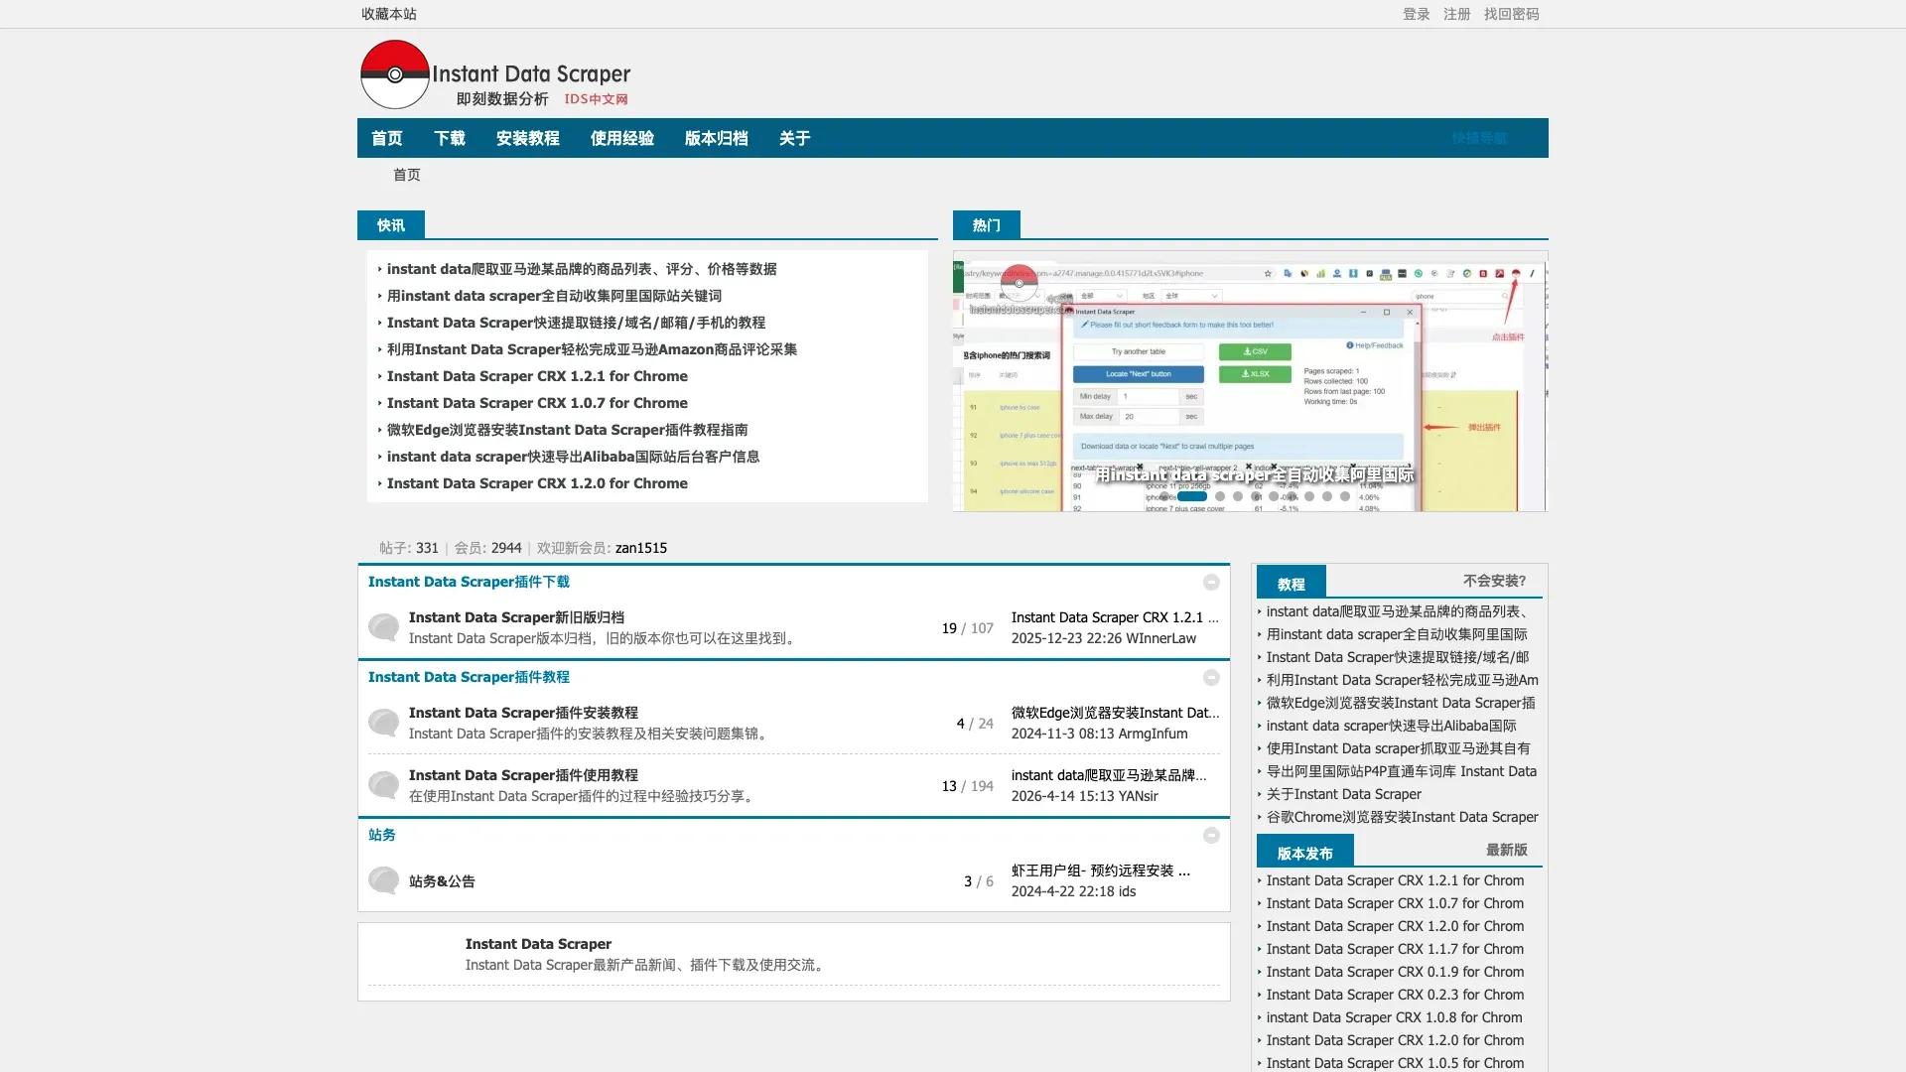
Task: Collapse the 插件下载 forum section
Action: (x=1211, y=583)
